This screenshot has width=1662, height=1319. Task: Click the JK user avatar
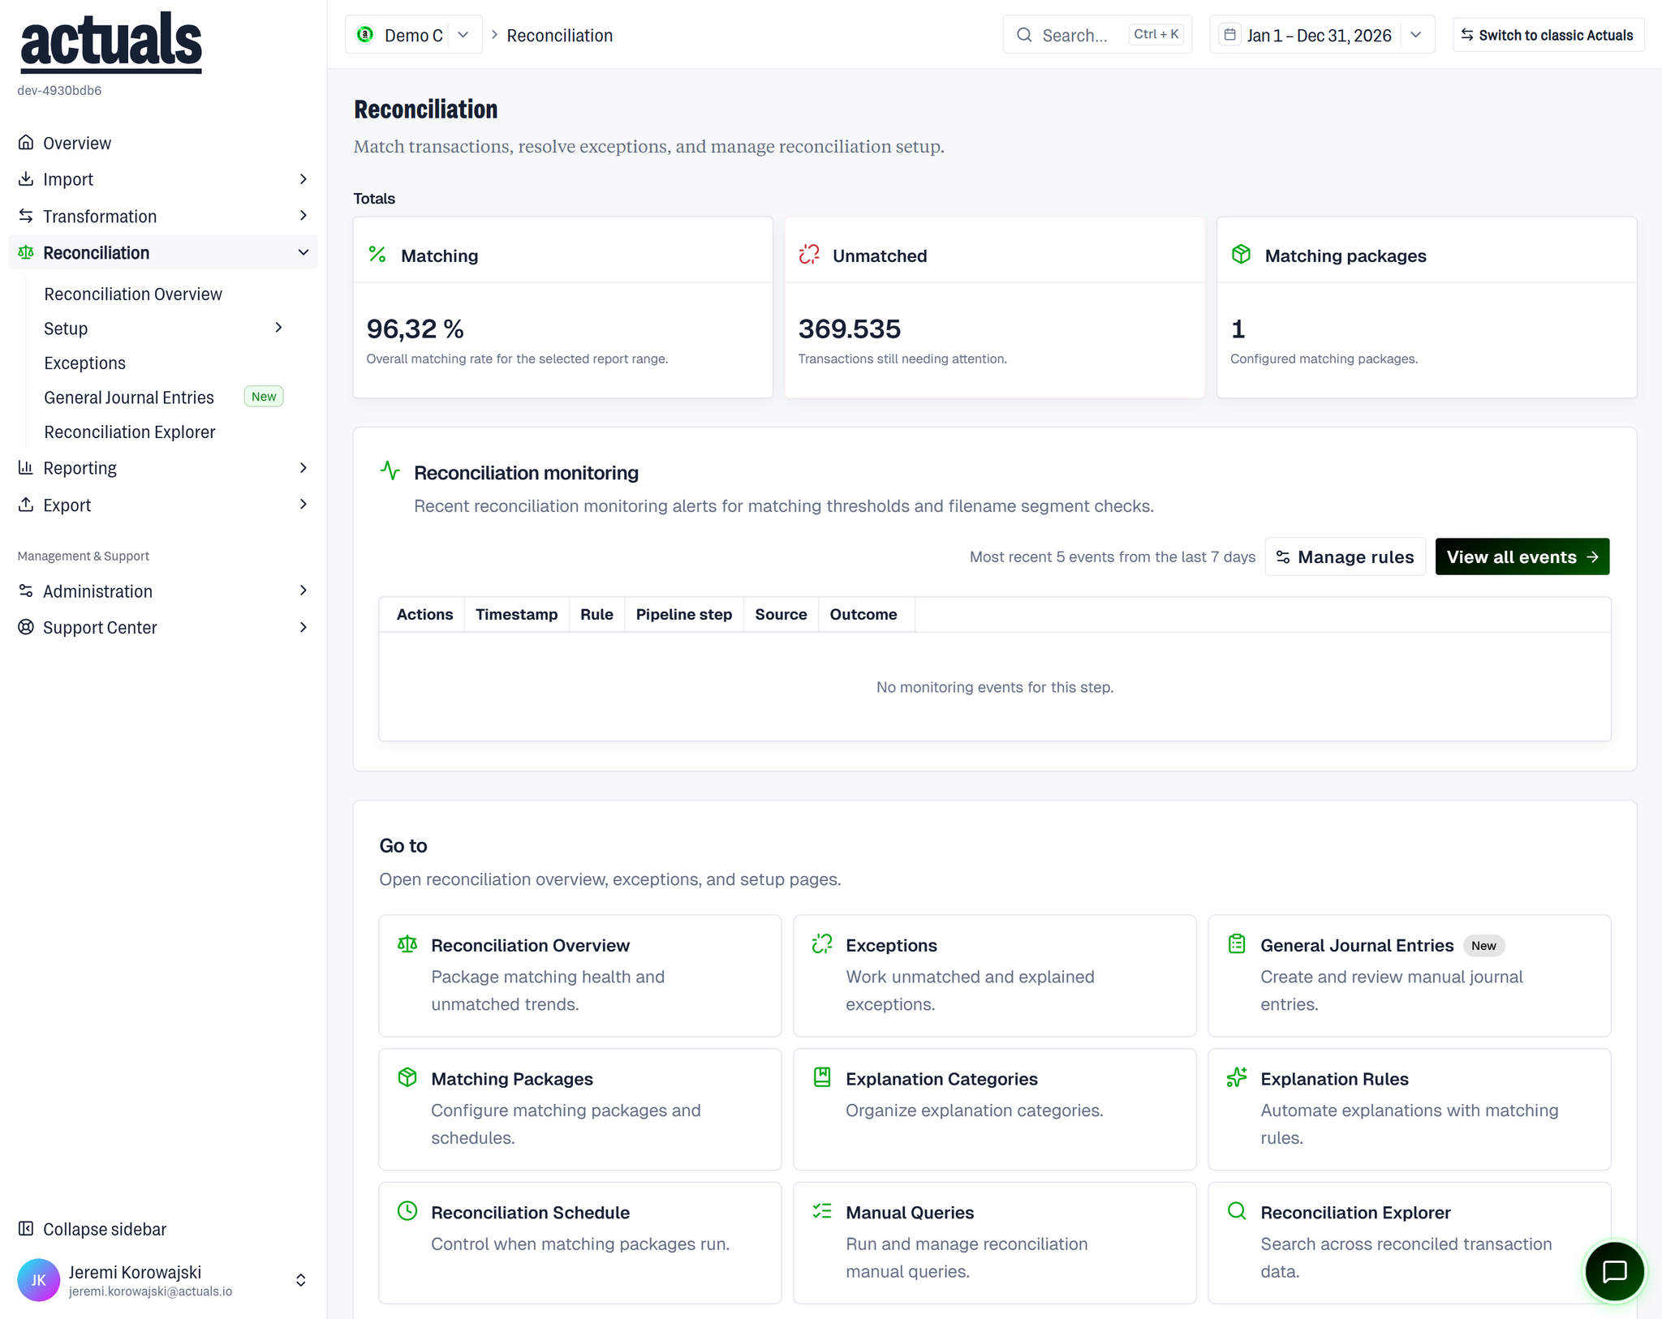pos(38,1280)
